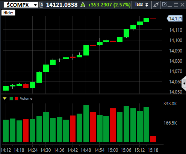The width and height of the screenshot is (186, 154).
Task: Click the 14:30 time axis label
Action: 45,150
